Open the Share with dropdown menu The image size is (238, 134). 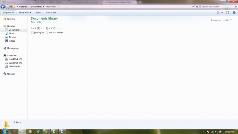coord(25,13)
